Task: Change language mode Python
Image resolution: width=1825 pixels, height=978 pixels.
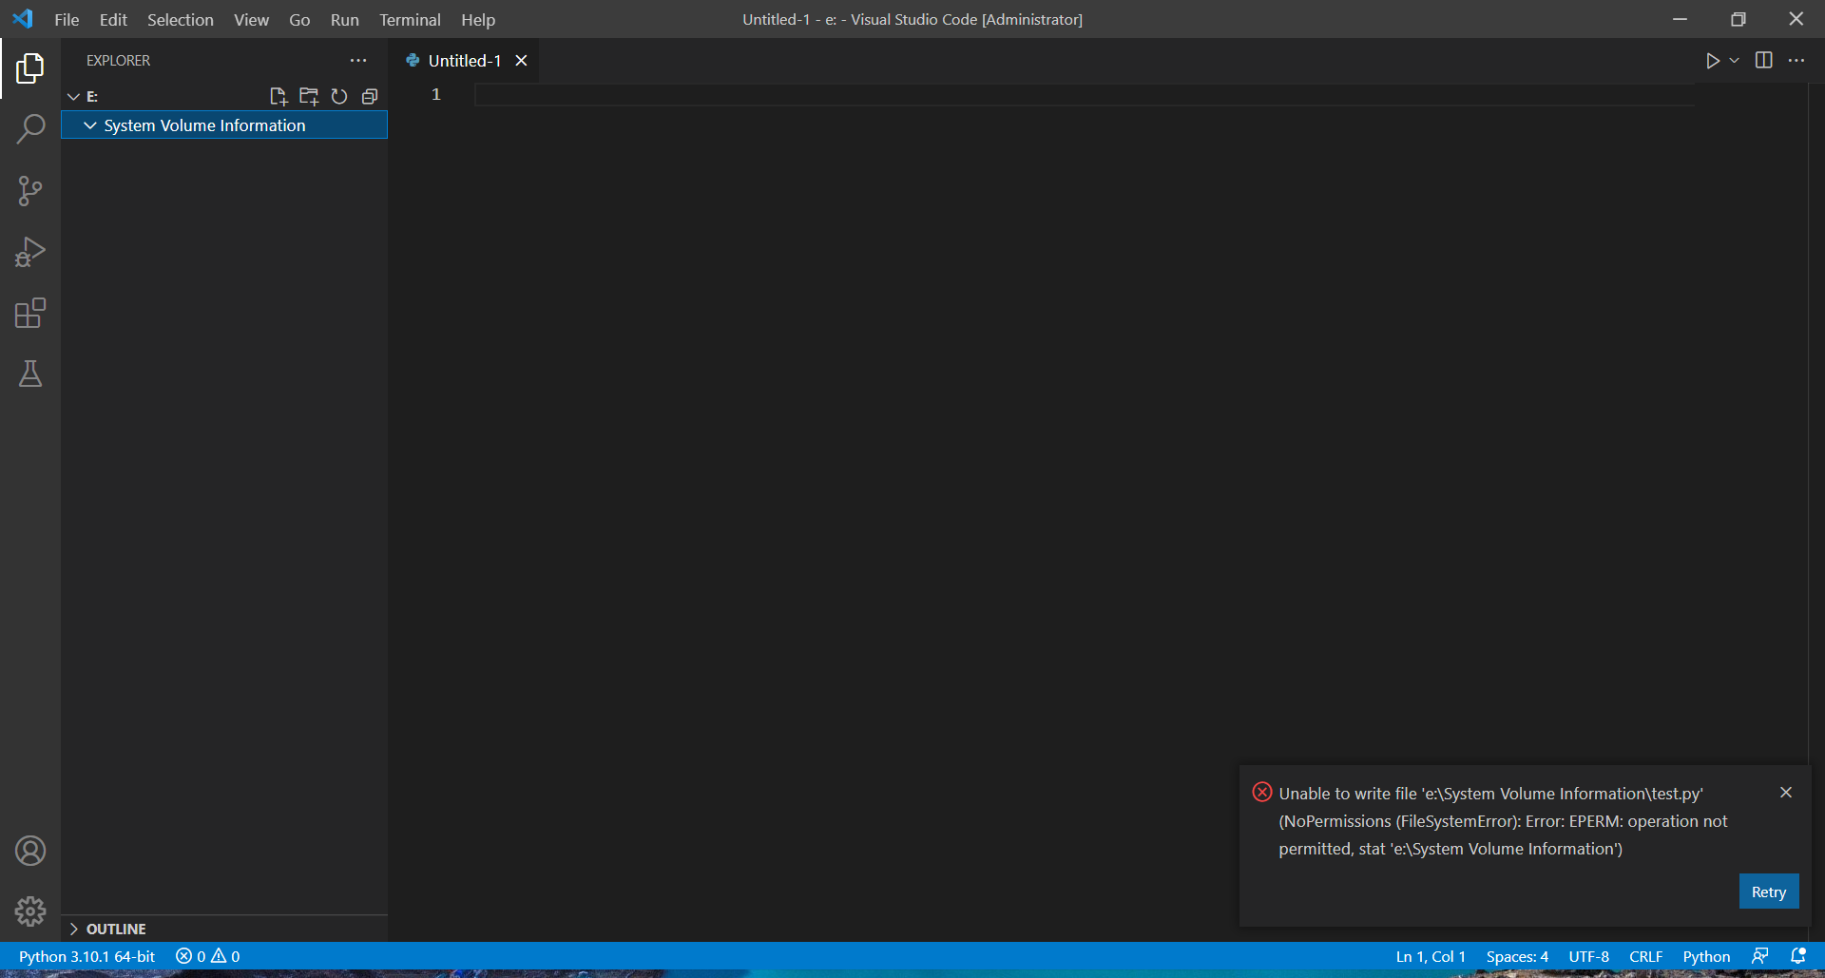Action: [1706, 956]
